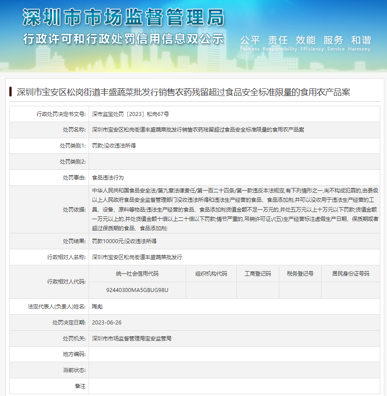Click the 服务 Service slogan text
This screenshot has height=396, width=387.
click(336, 44)
